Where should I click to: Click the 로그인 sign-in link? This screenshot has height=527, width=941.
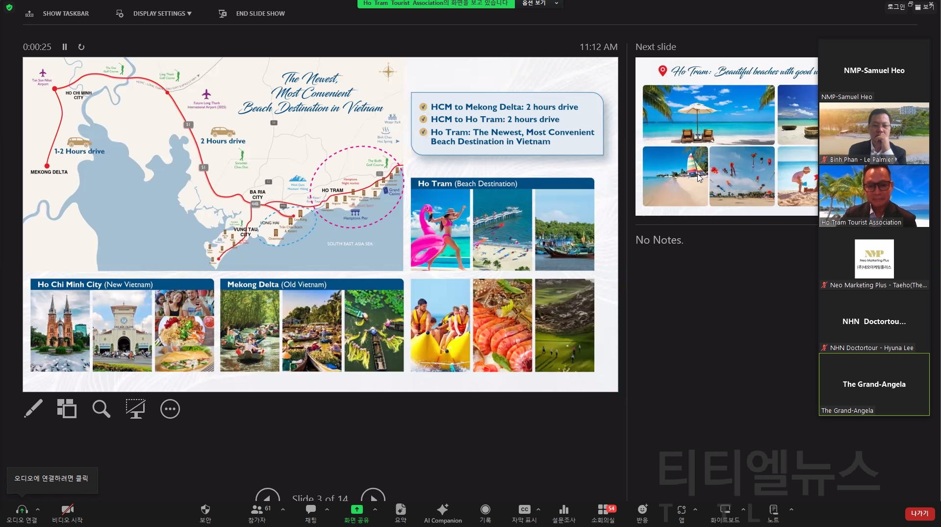tap(896, 7)
